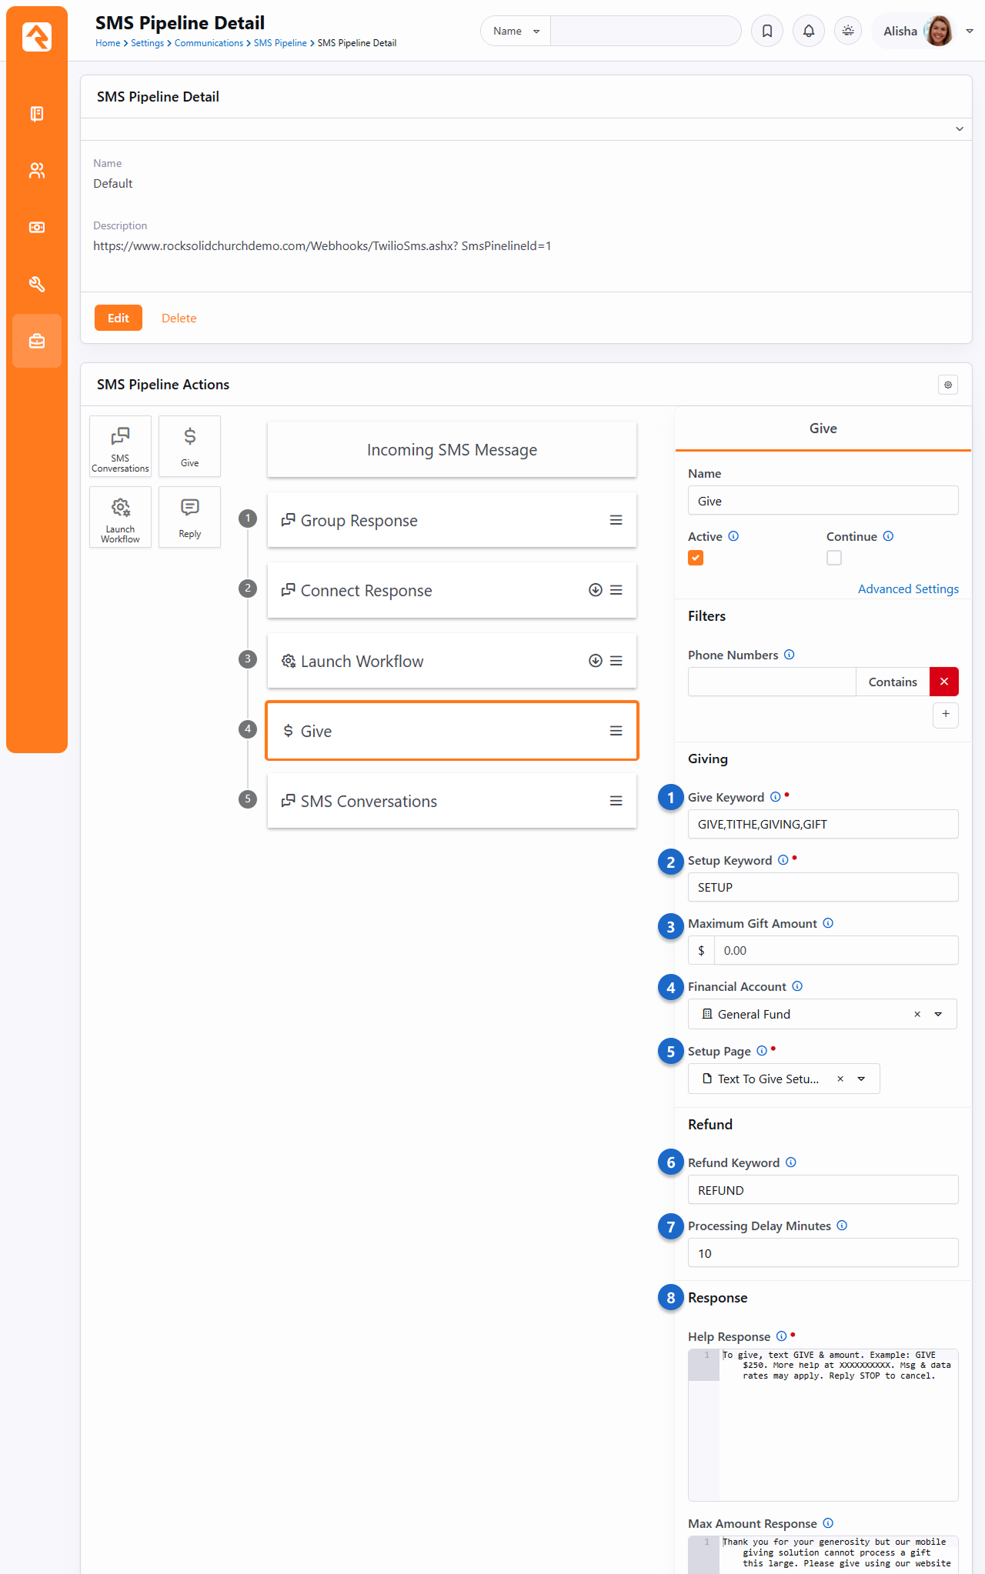Uncheck the Active checkbox
The image size is (985, 1574).
click(x=696, y=558)
